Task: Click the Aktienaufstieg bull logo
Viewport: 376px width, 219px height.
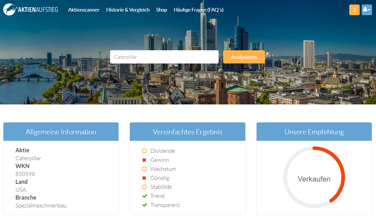Action: tap(31, 10)
